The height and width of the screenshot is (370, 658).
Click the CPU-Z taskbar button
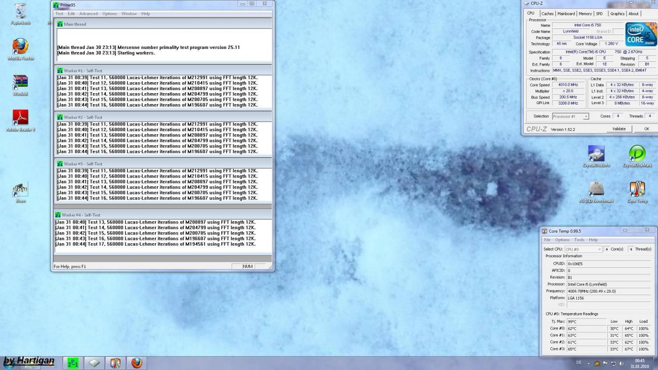[x=94, y=363]
